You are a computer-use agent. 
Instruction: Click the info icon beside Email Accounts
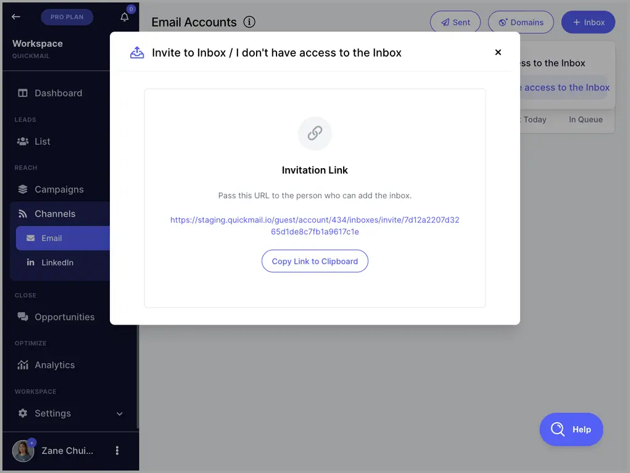(x=249, y=22)
